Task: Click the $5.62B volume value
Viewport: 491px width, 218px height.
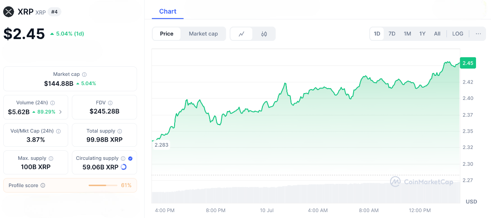Action: 19,112
